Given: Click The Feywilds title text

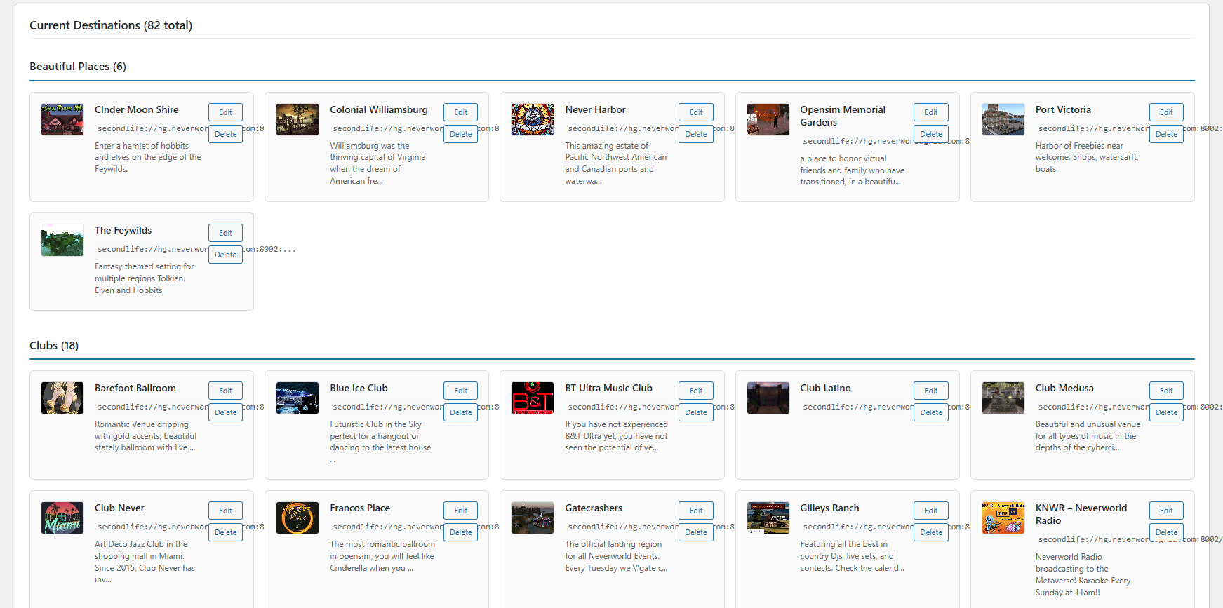Looking at the screenshot, I should 123,230.
